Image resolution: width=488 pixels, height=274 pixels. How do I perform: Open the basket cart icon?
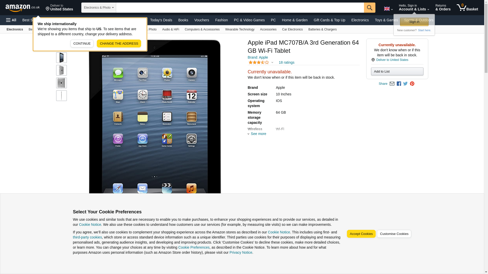point(467,8)
